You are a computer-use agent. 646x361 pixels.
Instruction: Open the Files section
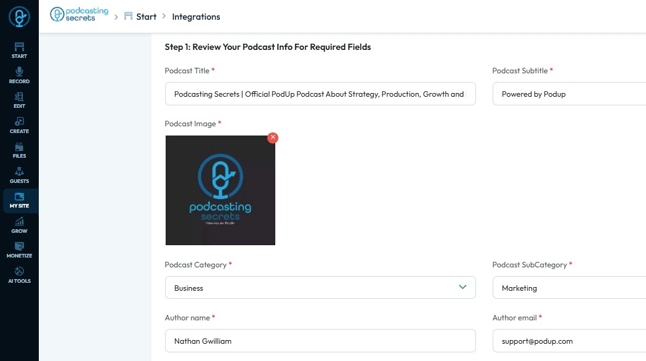click(19, 150)
